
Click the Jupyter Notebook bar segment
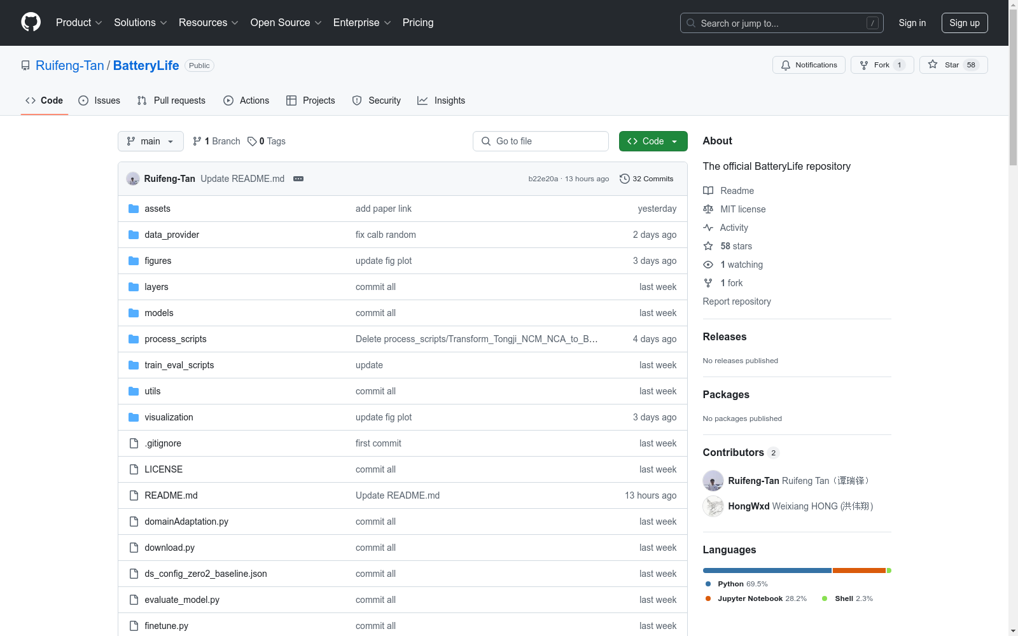click(859, 570)
